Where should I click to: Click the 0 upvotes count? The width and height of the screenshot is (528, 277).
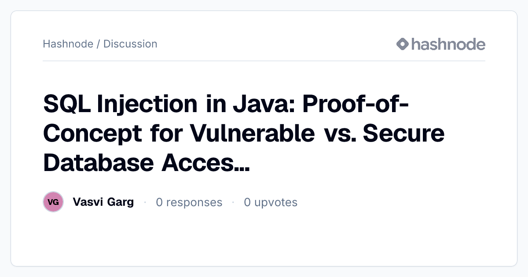pos(271,202)
